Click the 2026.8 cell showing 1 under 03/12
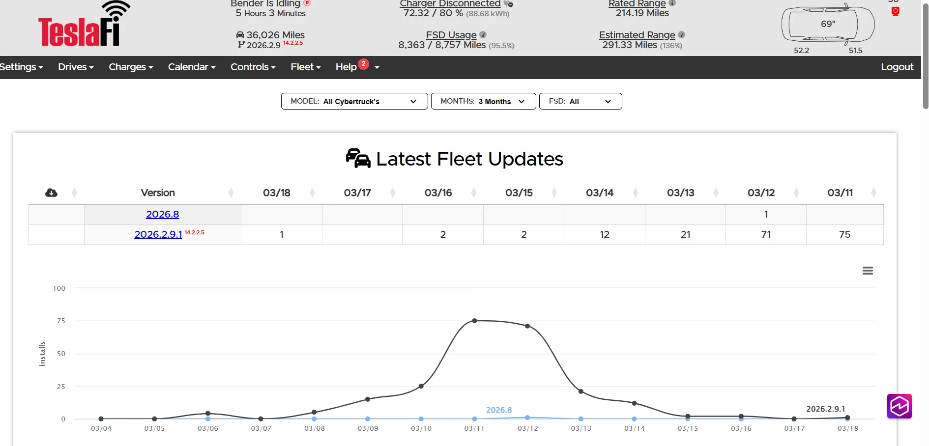 point(766,214)
